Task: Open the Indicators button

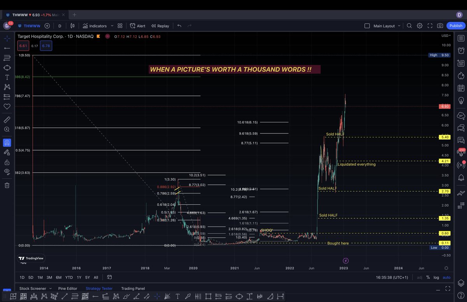Action: [x=95, y=26]
